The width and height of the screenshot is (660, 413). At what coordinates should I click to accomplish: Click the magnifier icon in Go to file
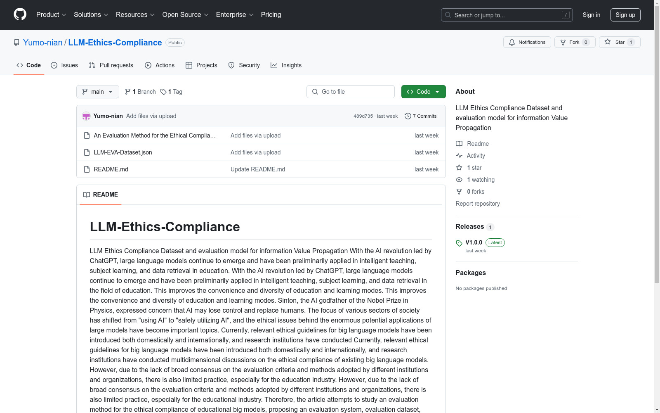pos(315,92)
